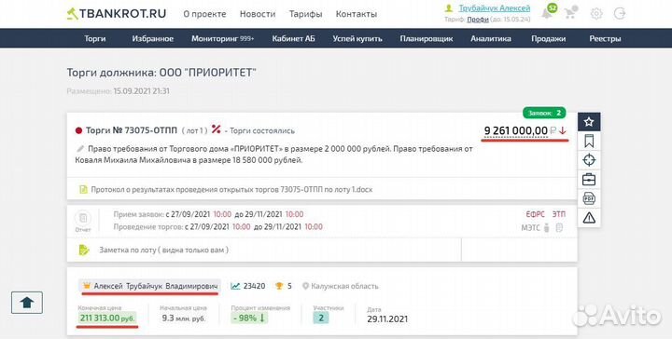Open the Кабинет АБ section

[x=293, y=38]
